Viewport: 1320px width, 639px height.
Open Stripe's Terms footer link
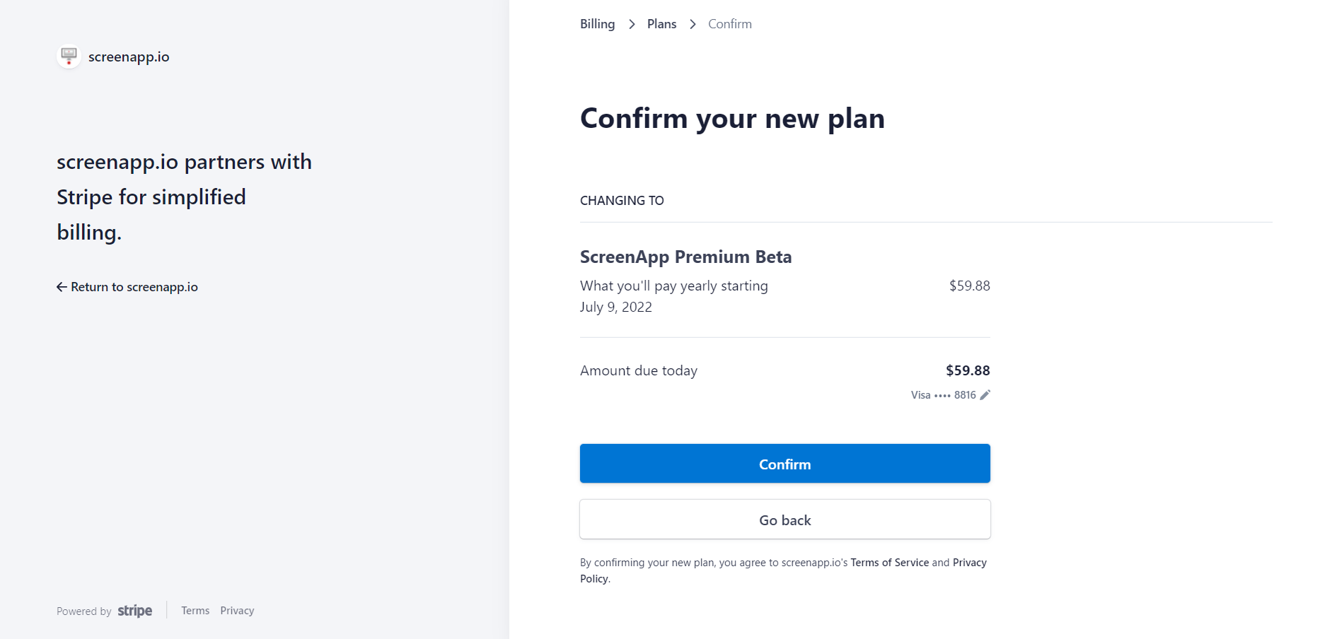click(x=195, y=611)
